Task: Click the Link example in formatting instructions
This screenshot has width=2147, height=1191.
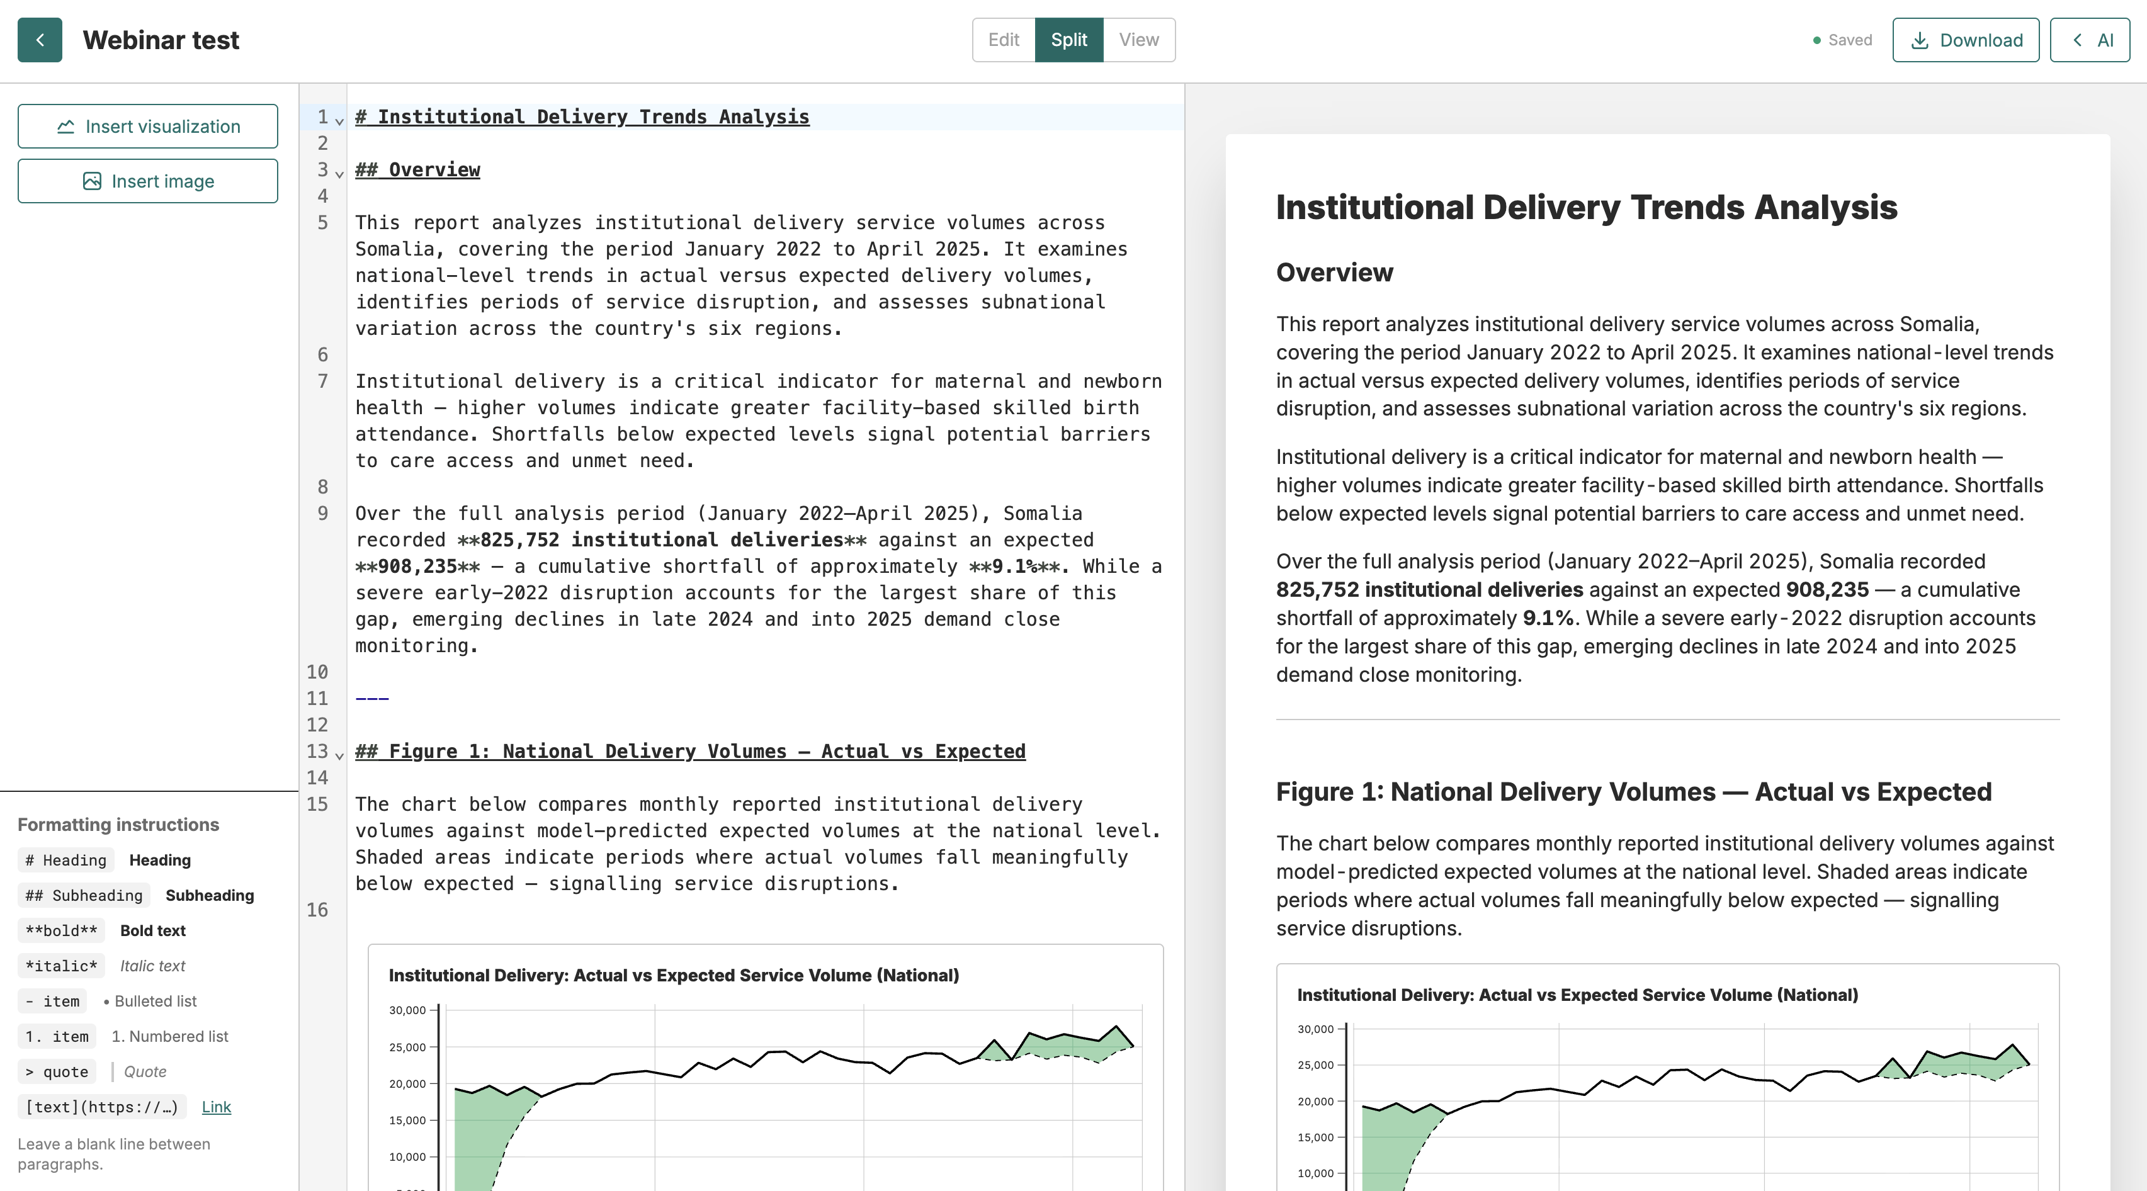Action: (x=216, y=1107)
